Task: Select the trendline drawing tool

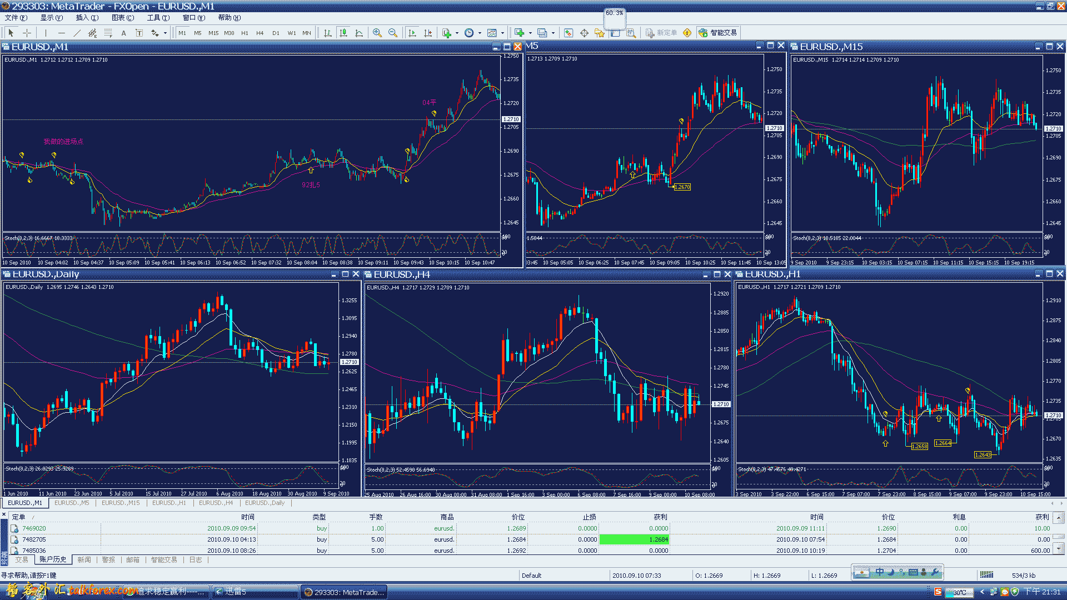Action: pyautogui.click(x=77, y=33)
